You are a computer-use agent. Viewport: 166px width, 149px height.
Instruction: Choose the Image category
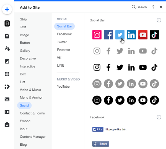(24, 35)
